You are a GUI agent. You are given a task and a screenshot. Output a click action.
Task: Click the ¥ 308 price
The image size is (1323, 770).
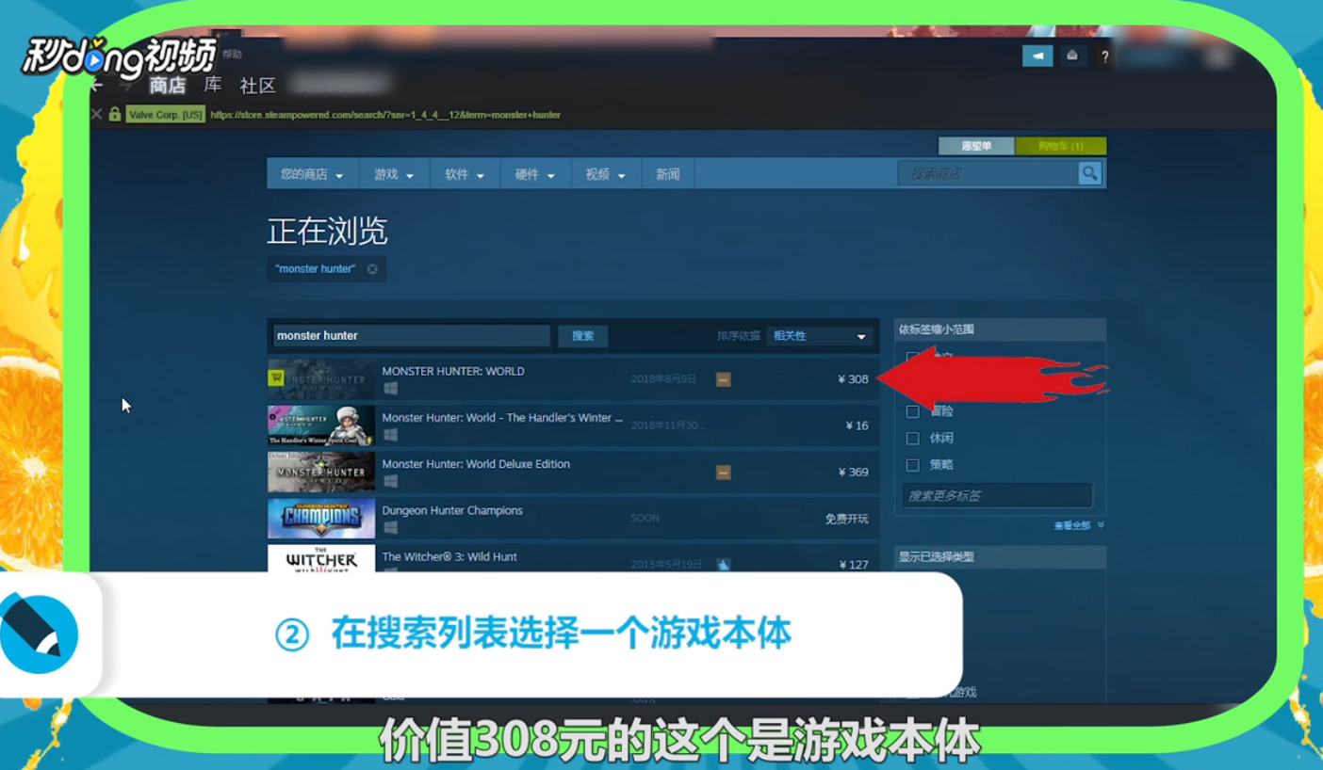pos(853,379)
